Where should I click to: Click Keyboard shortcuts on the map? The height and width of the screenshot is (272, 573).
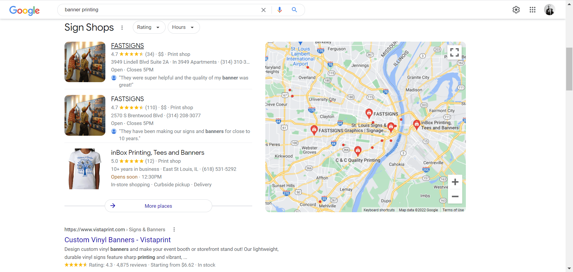[379, 210]
